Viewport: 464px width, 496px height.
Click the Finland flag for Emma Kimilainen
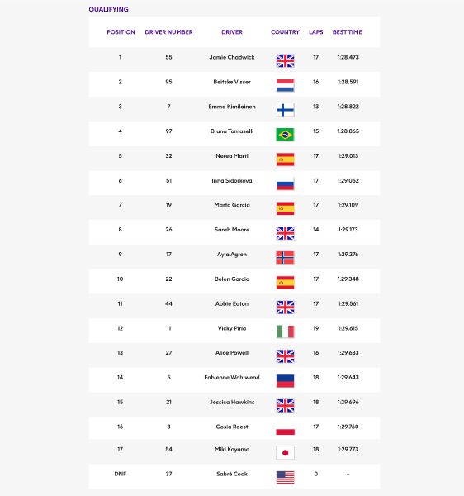[285, 110]
